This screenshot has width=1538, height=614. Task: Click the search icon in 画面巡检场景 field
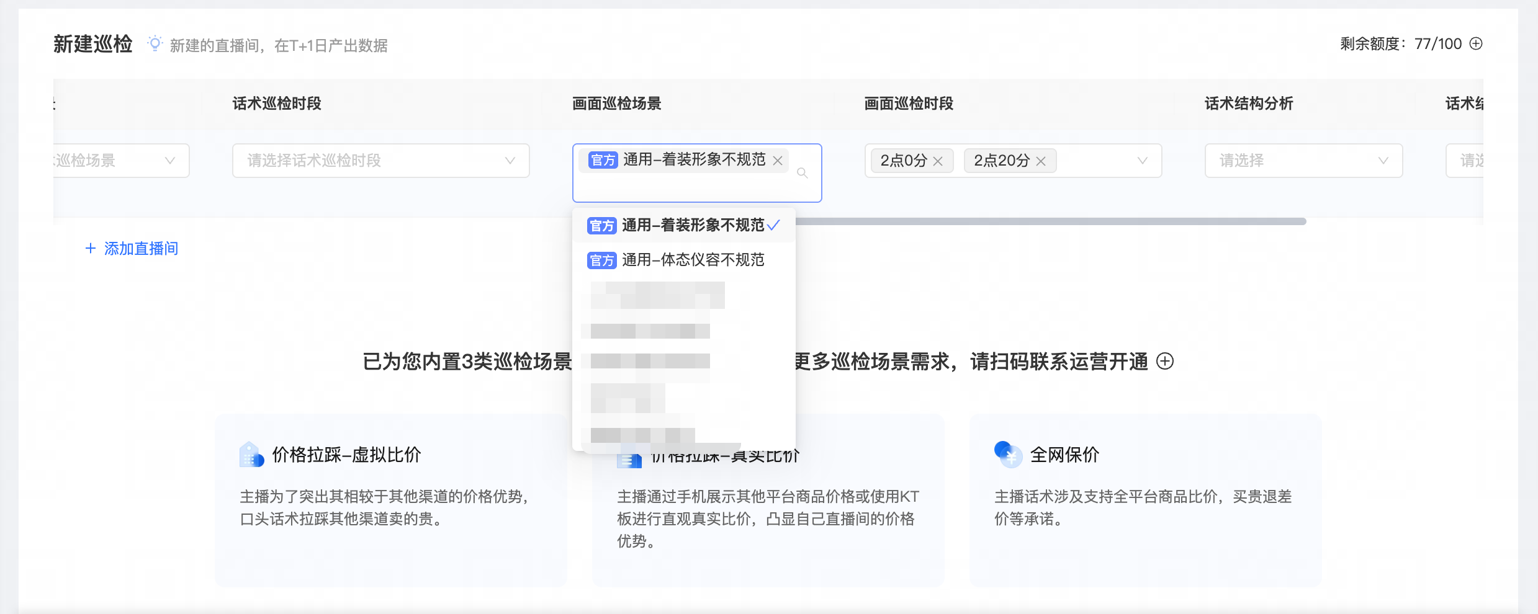pyautogui.click(x=802, y=173)
